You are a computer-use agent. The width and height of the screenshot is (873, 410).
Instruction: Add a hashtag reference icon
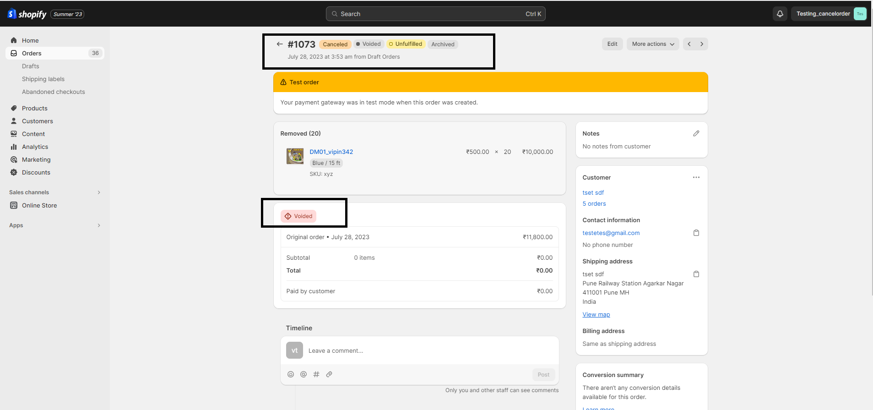(x=316, y=374)
